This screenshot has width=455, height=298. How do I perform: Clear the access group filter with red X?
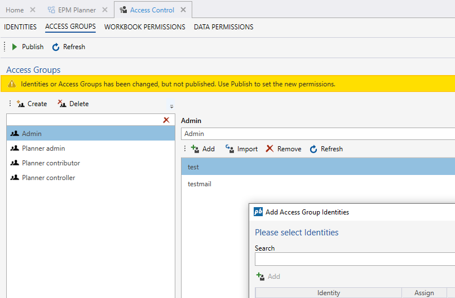point(166,120)
